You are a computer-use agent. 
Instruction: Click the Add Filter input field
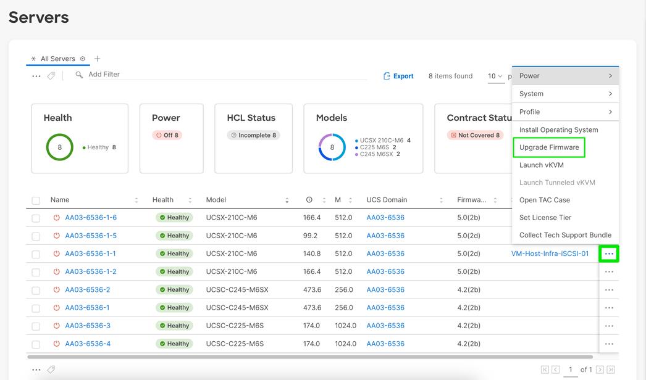tap(227, 75)
